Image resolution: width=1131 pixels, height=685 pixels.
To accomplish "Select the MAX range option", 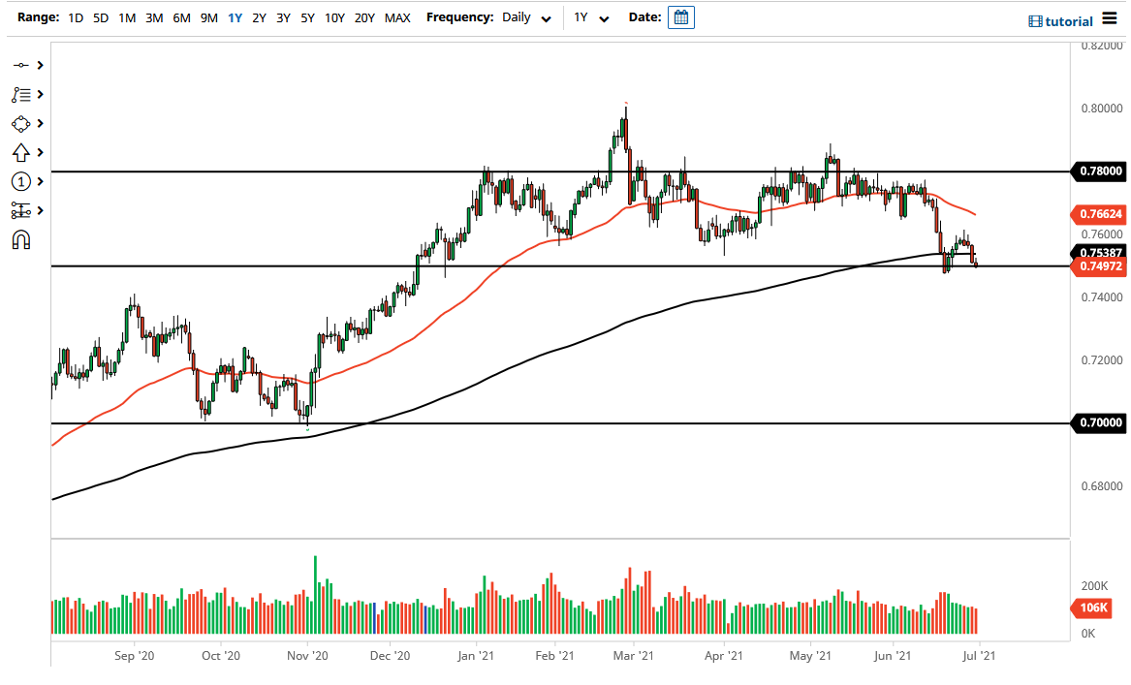I will [397, 17].
